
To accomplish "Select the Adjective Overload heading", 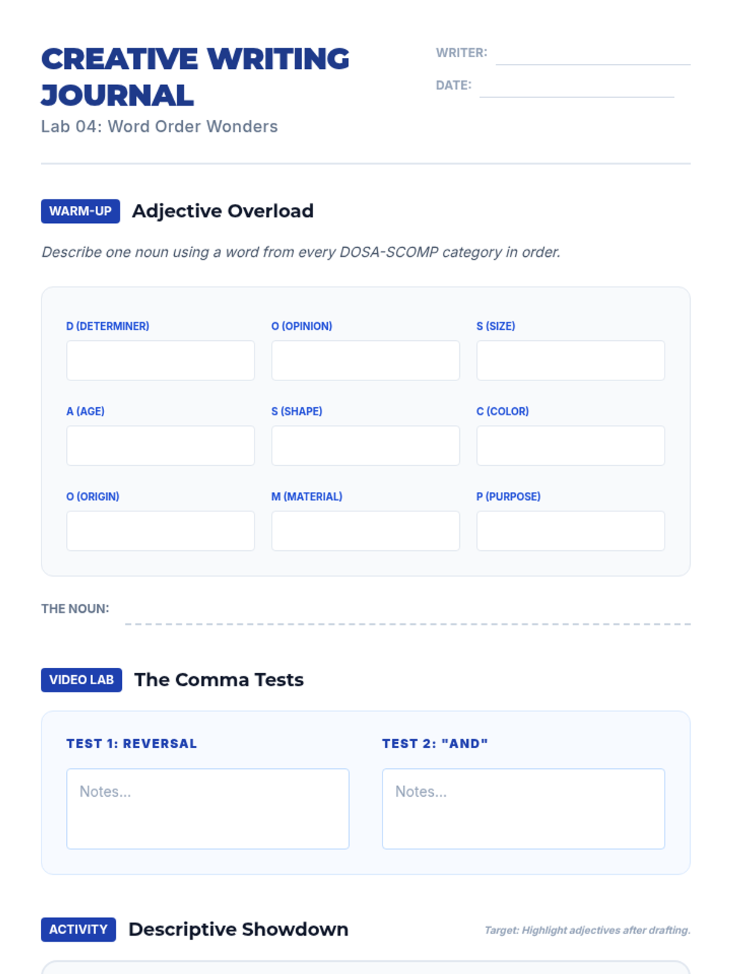I will pos(223,211).
